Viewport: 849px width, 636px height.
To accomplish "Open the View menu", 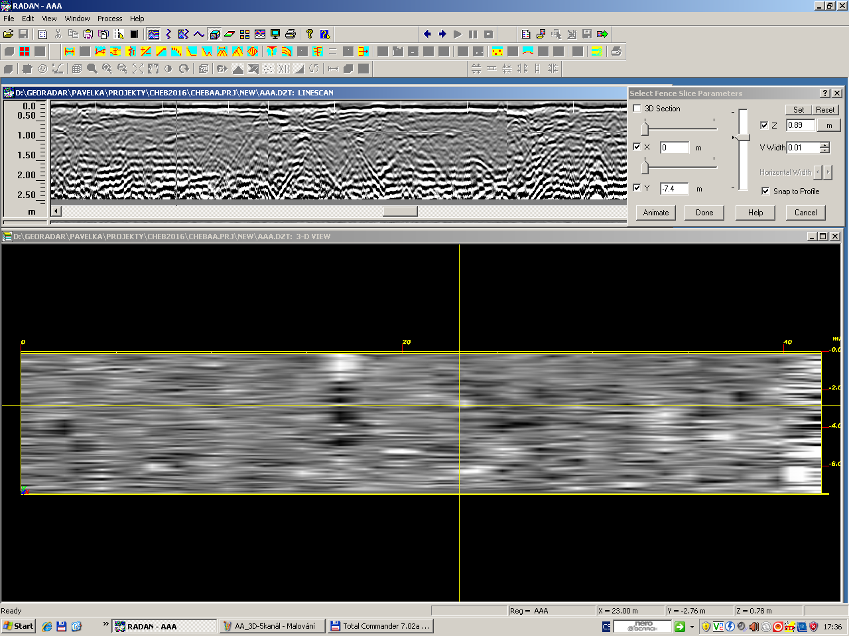I will point(49,19).
